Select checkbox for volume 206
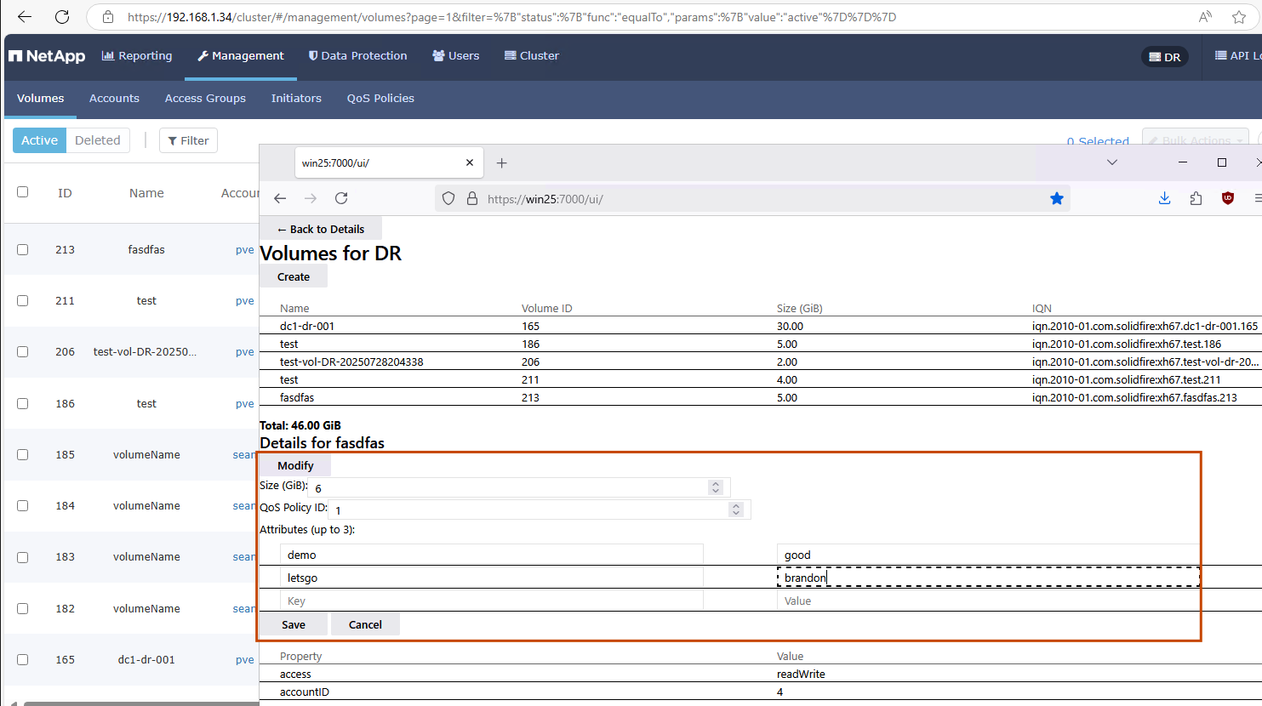This screenshot has width=1262, height=706. tap(23, 351)
